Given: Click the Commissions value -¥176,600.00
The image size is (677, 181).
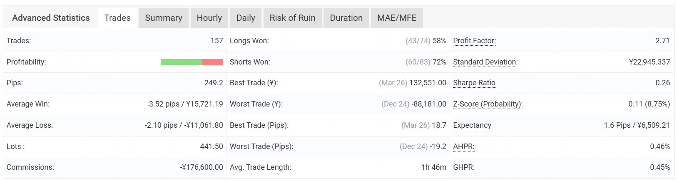Looking at the screenshot, I should [202, 167].
